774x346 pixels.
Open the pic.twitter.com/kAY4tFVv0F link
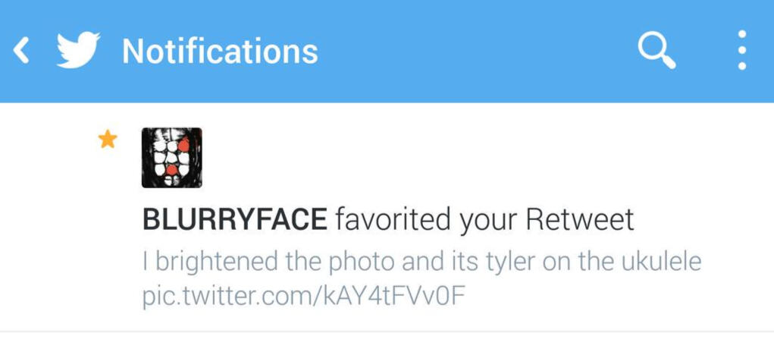[x=303, y=297]
